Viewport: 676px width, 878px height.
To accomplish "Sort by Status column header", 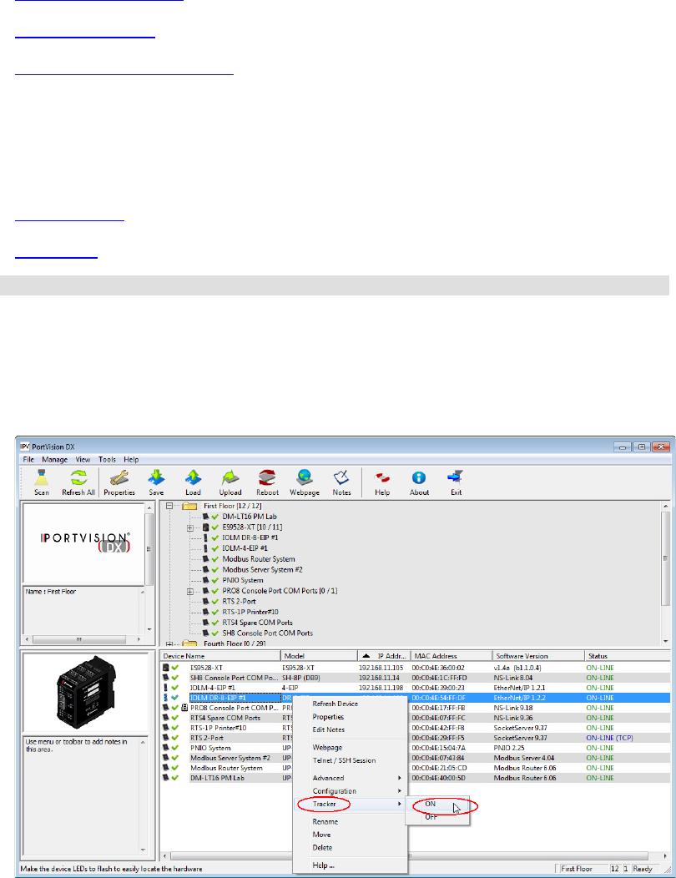I will (x=627, y=656).
